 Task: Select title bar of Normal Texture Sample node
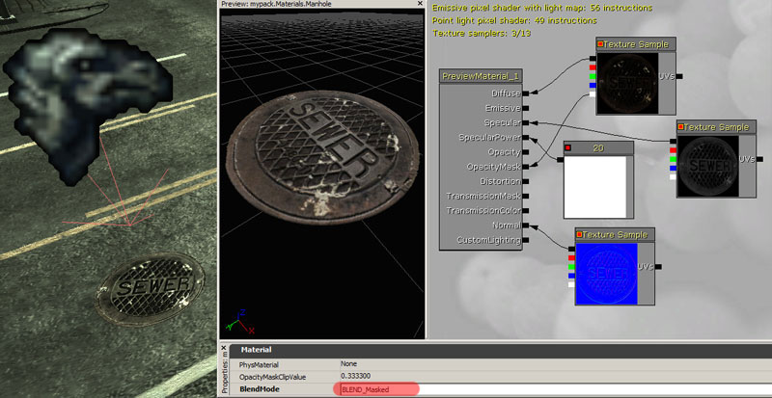coord(615,234)
